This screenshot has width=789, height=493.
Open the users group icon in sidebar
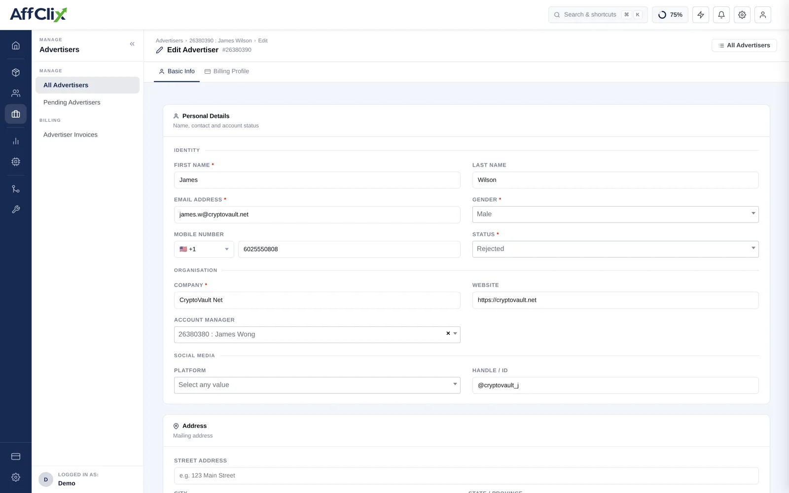coord(16,93)
